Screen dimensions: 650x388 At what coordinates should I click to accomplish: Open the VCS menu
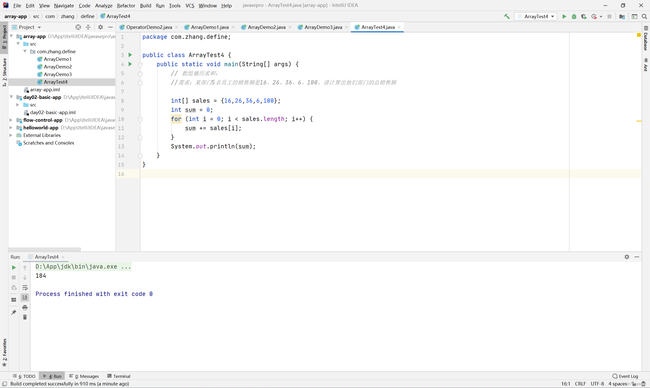point(190,6)
